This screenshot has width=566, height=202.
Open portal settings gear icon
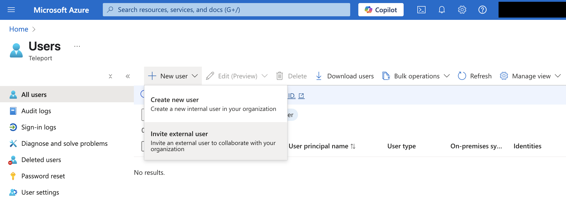[462, 10]
